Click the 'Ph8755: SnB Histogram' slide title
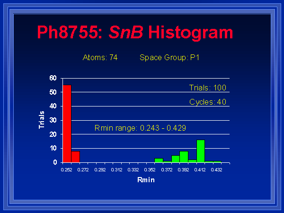The height and width of the screenshot is (213, 284). point(135,32)
